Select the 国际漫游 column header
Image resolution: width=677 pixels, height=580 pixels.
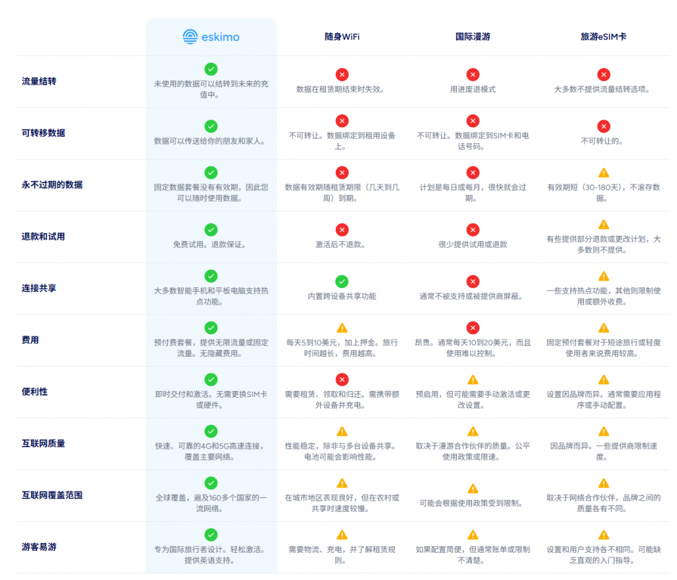pos(473,37)
